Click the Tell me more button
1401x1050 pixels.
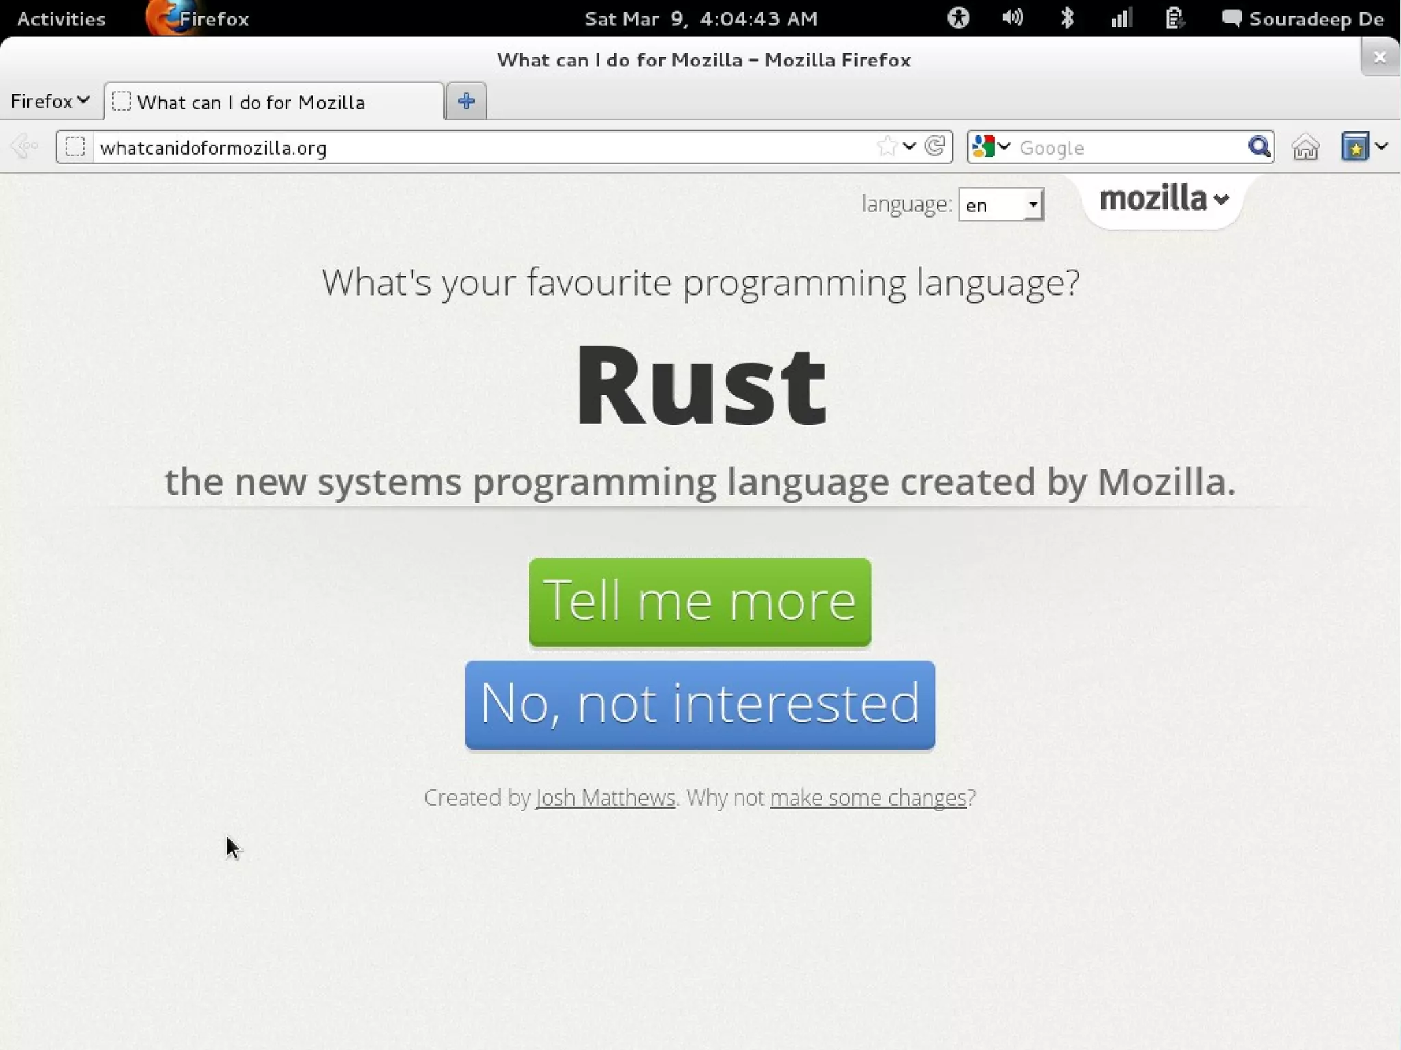coord(700,602)
